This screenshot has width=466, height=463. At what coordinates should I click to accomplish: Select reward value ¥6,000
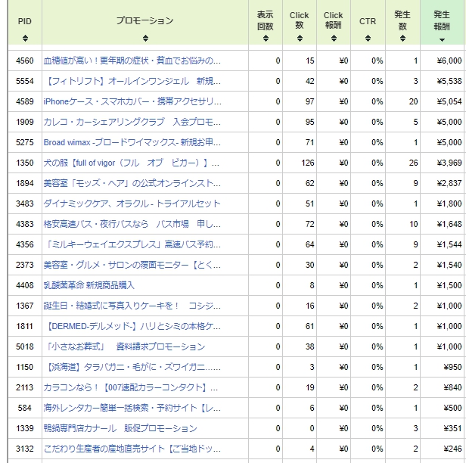[x=449, y=61]
